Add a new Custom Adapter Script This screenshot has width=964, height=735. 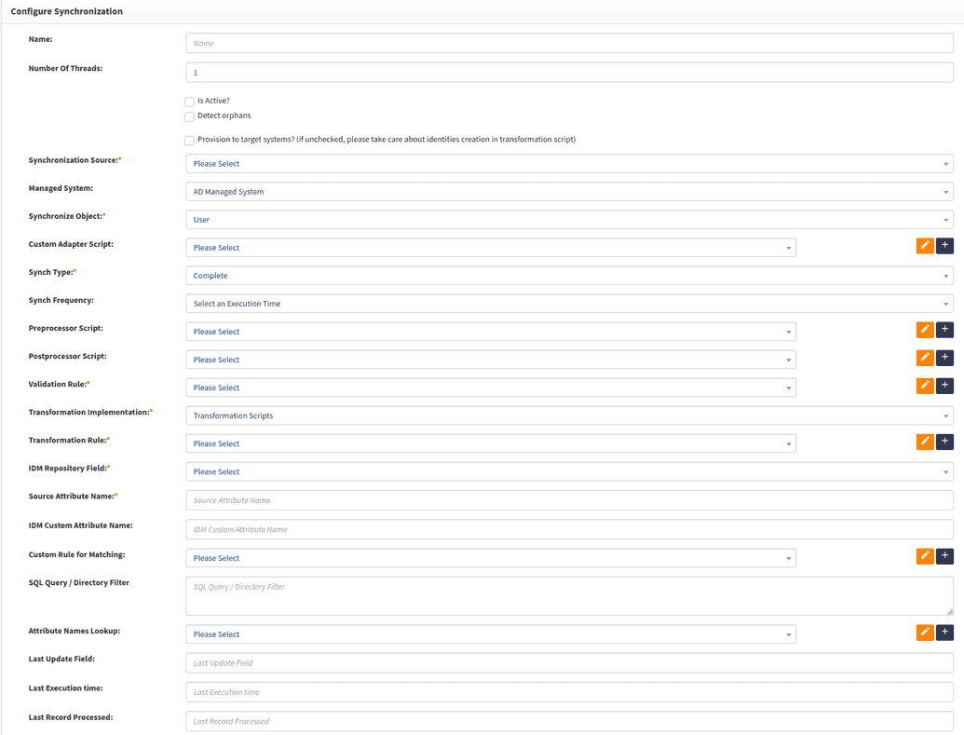945,245
